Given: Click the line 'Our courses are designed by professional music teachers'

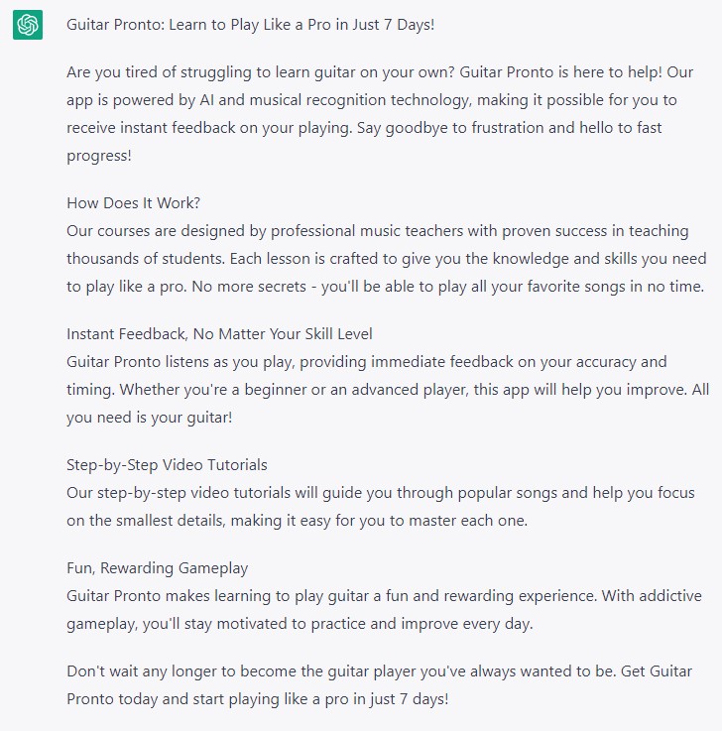Looking at the screenshot, I should point(378,231).
